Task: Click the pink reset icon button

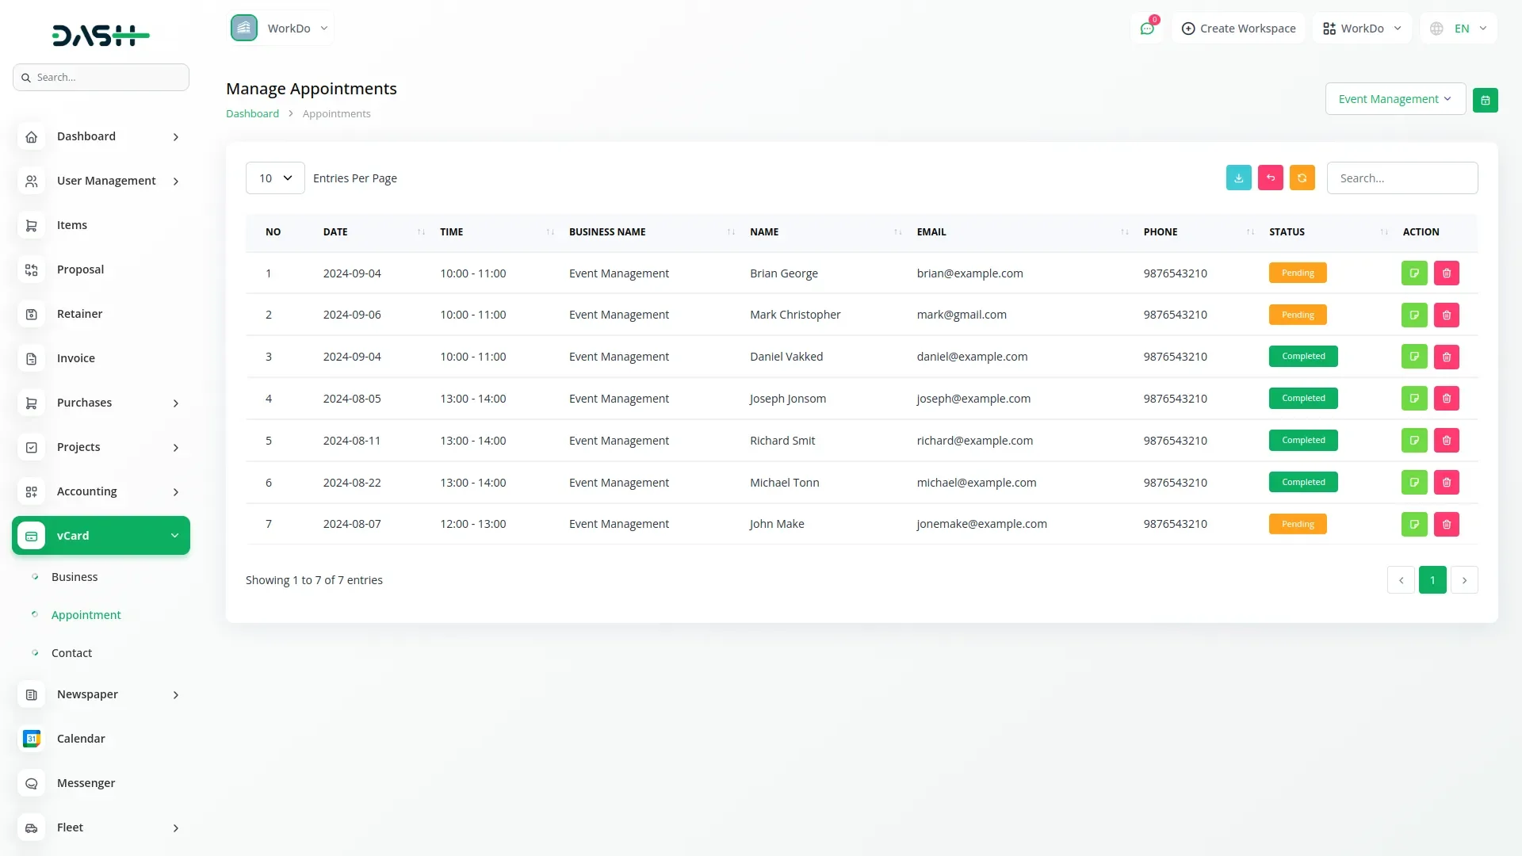Action: click(1270, 178)
